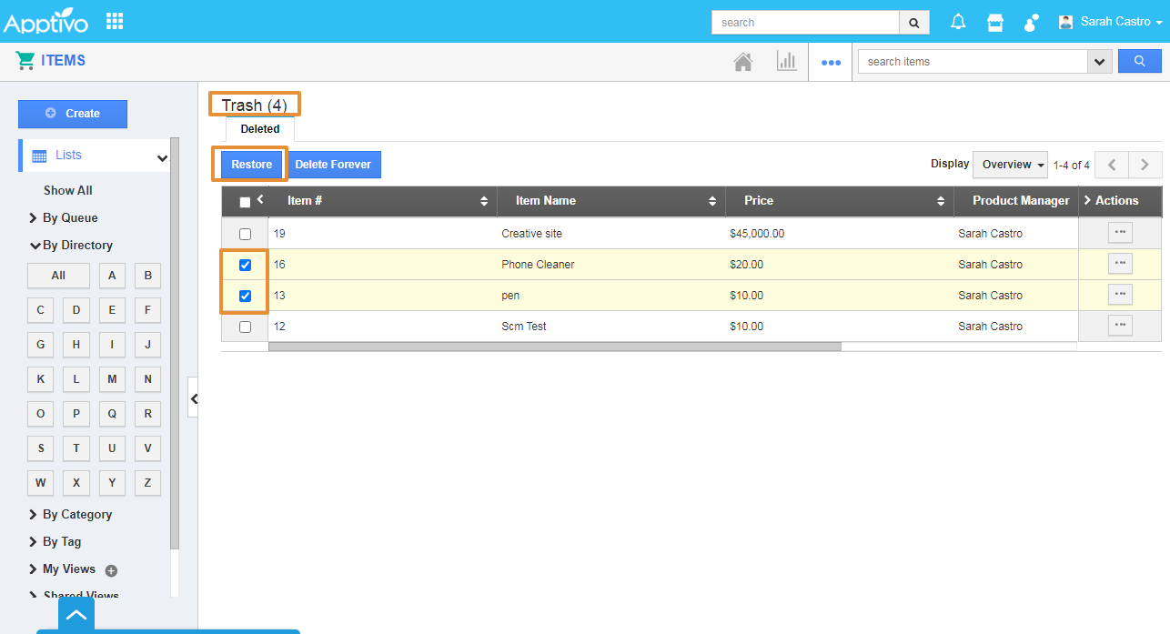Check the Creative site row checkbox

[x=245, y=234]
